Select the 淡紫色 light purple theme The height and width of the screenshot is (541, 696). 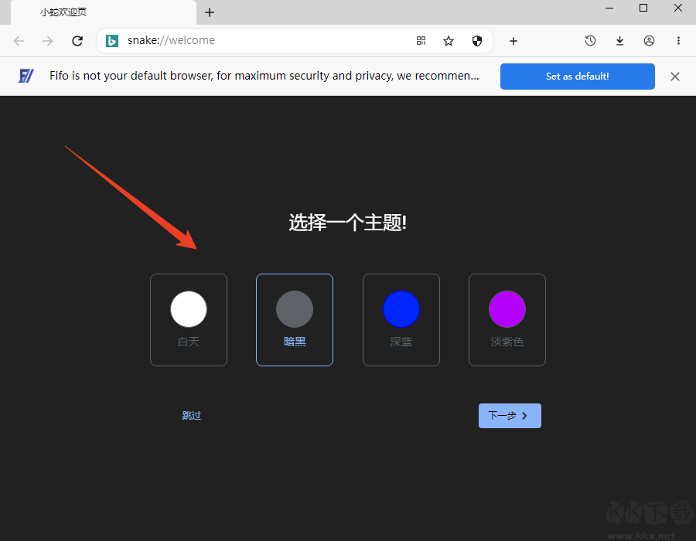(507, 308)
